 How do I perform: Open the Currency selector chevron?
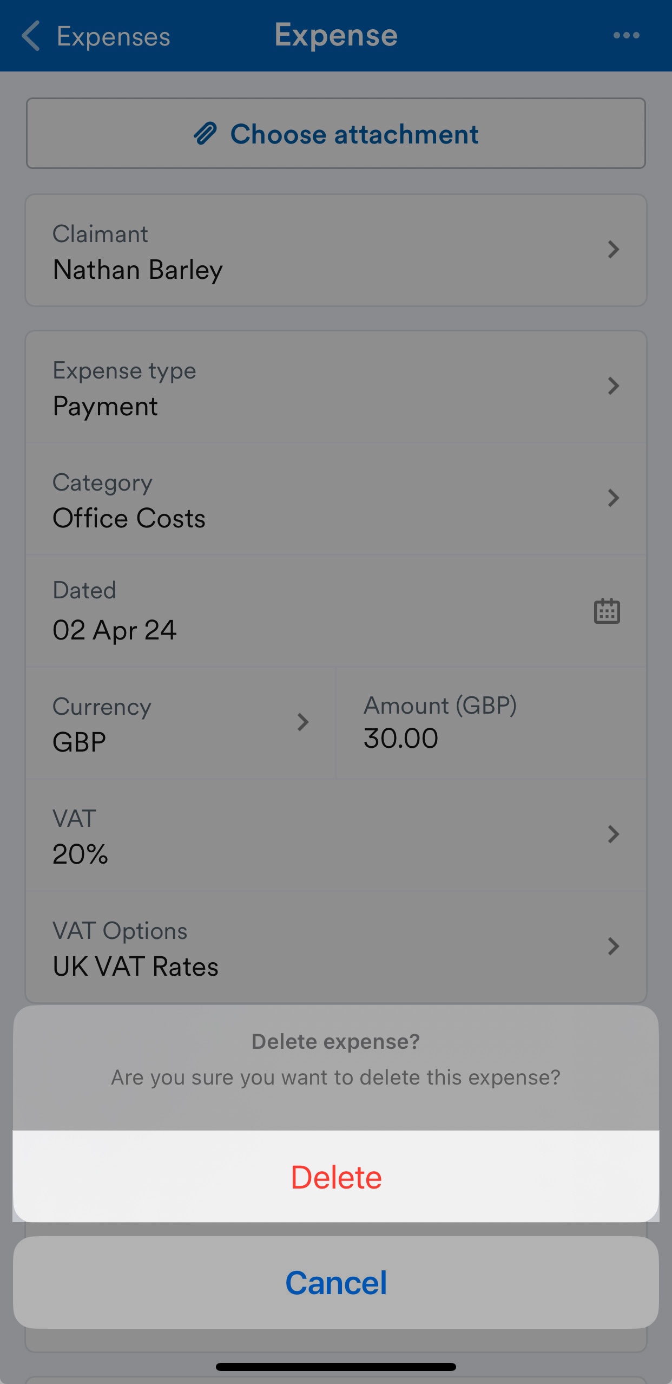(x=303, y=722)
